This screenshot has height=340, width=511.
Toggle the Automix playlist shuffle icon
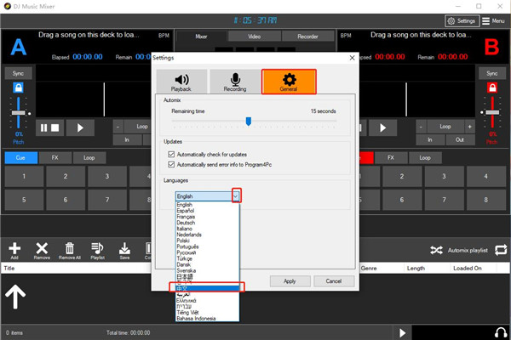436,251
